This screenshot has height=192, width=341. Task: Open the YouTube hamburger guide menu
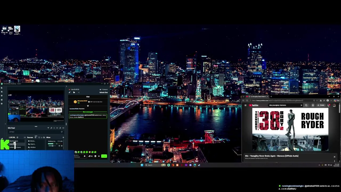pyautogui.click(x=245, y=105)
